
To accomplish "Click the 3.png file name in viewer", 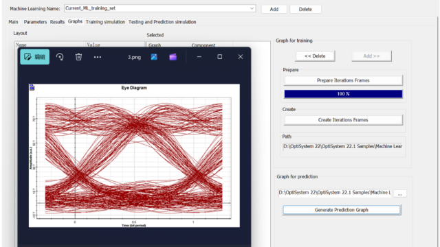I will coord(135,57).
